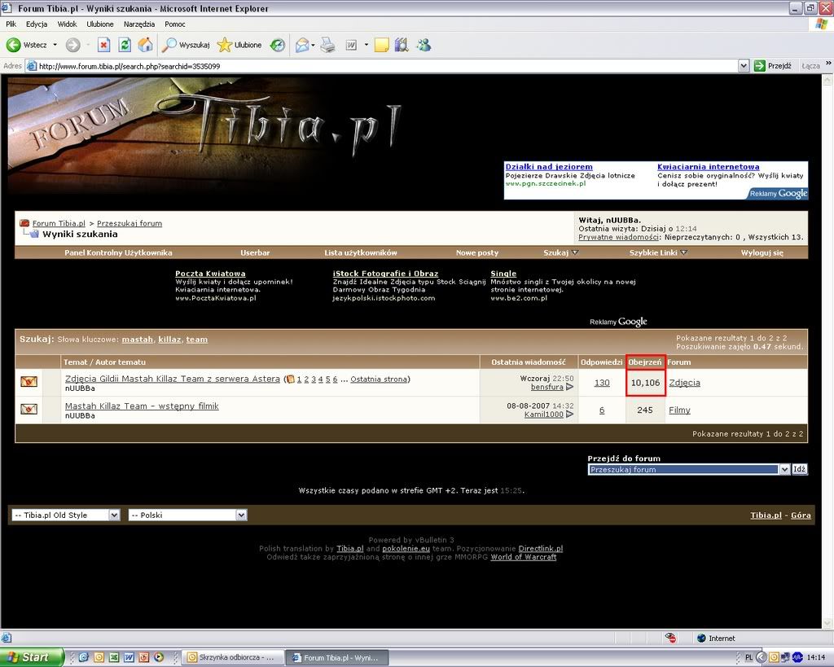The image size is (834, 667).
Task: Open the Narzędzia menu
Action: [138, 24]
